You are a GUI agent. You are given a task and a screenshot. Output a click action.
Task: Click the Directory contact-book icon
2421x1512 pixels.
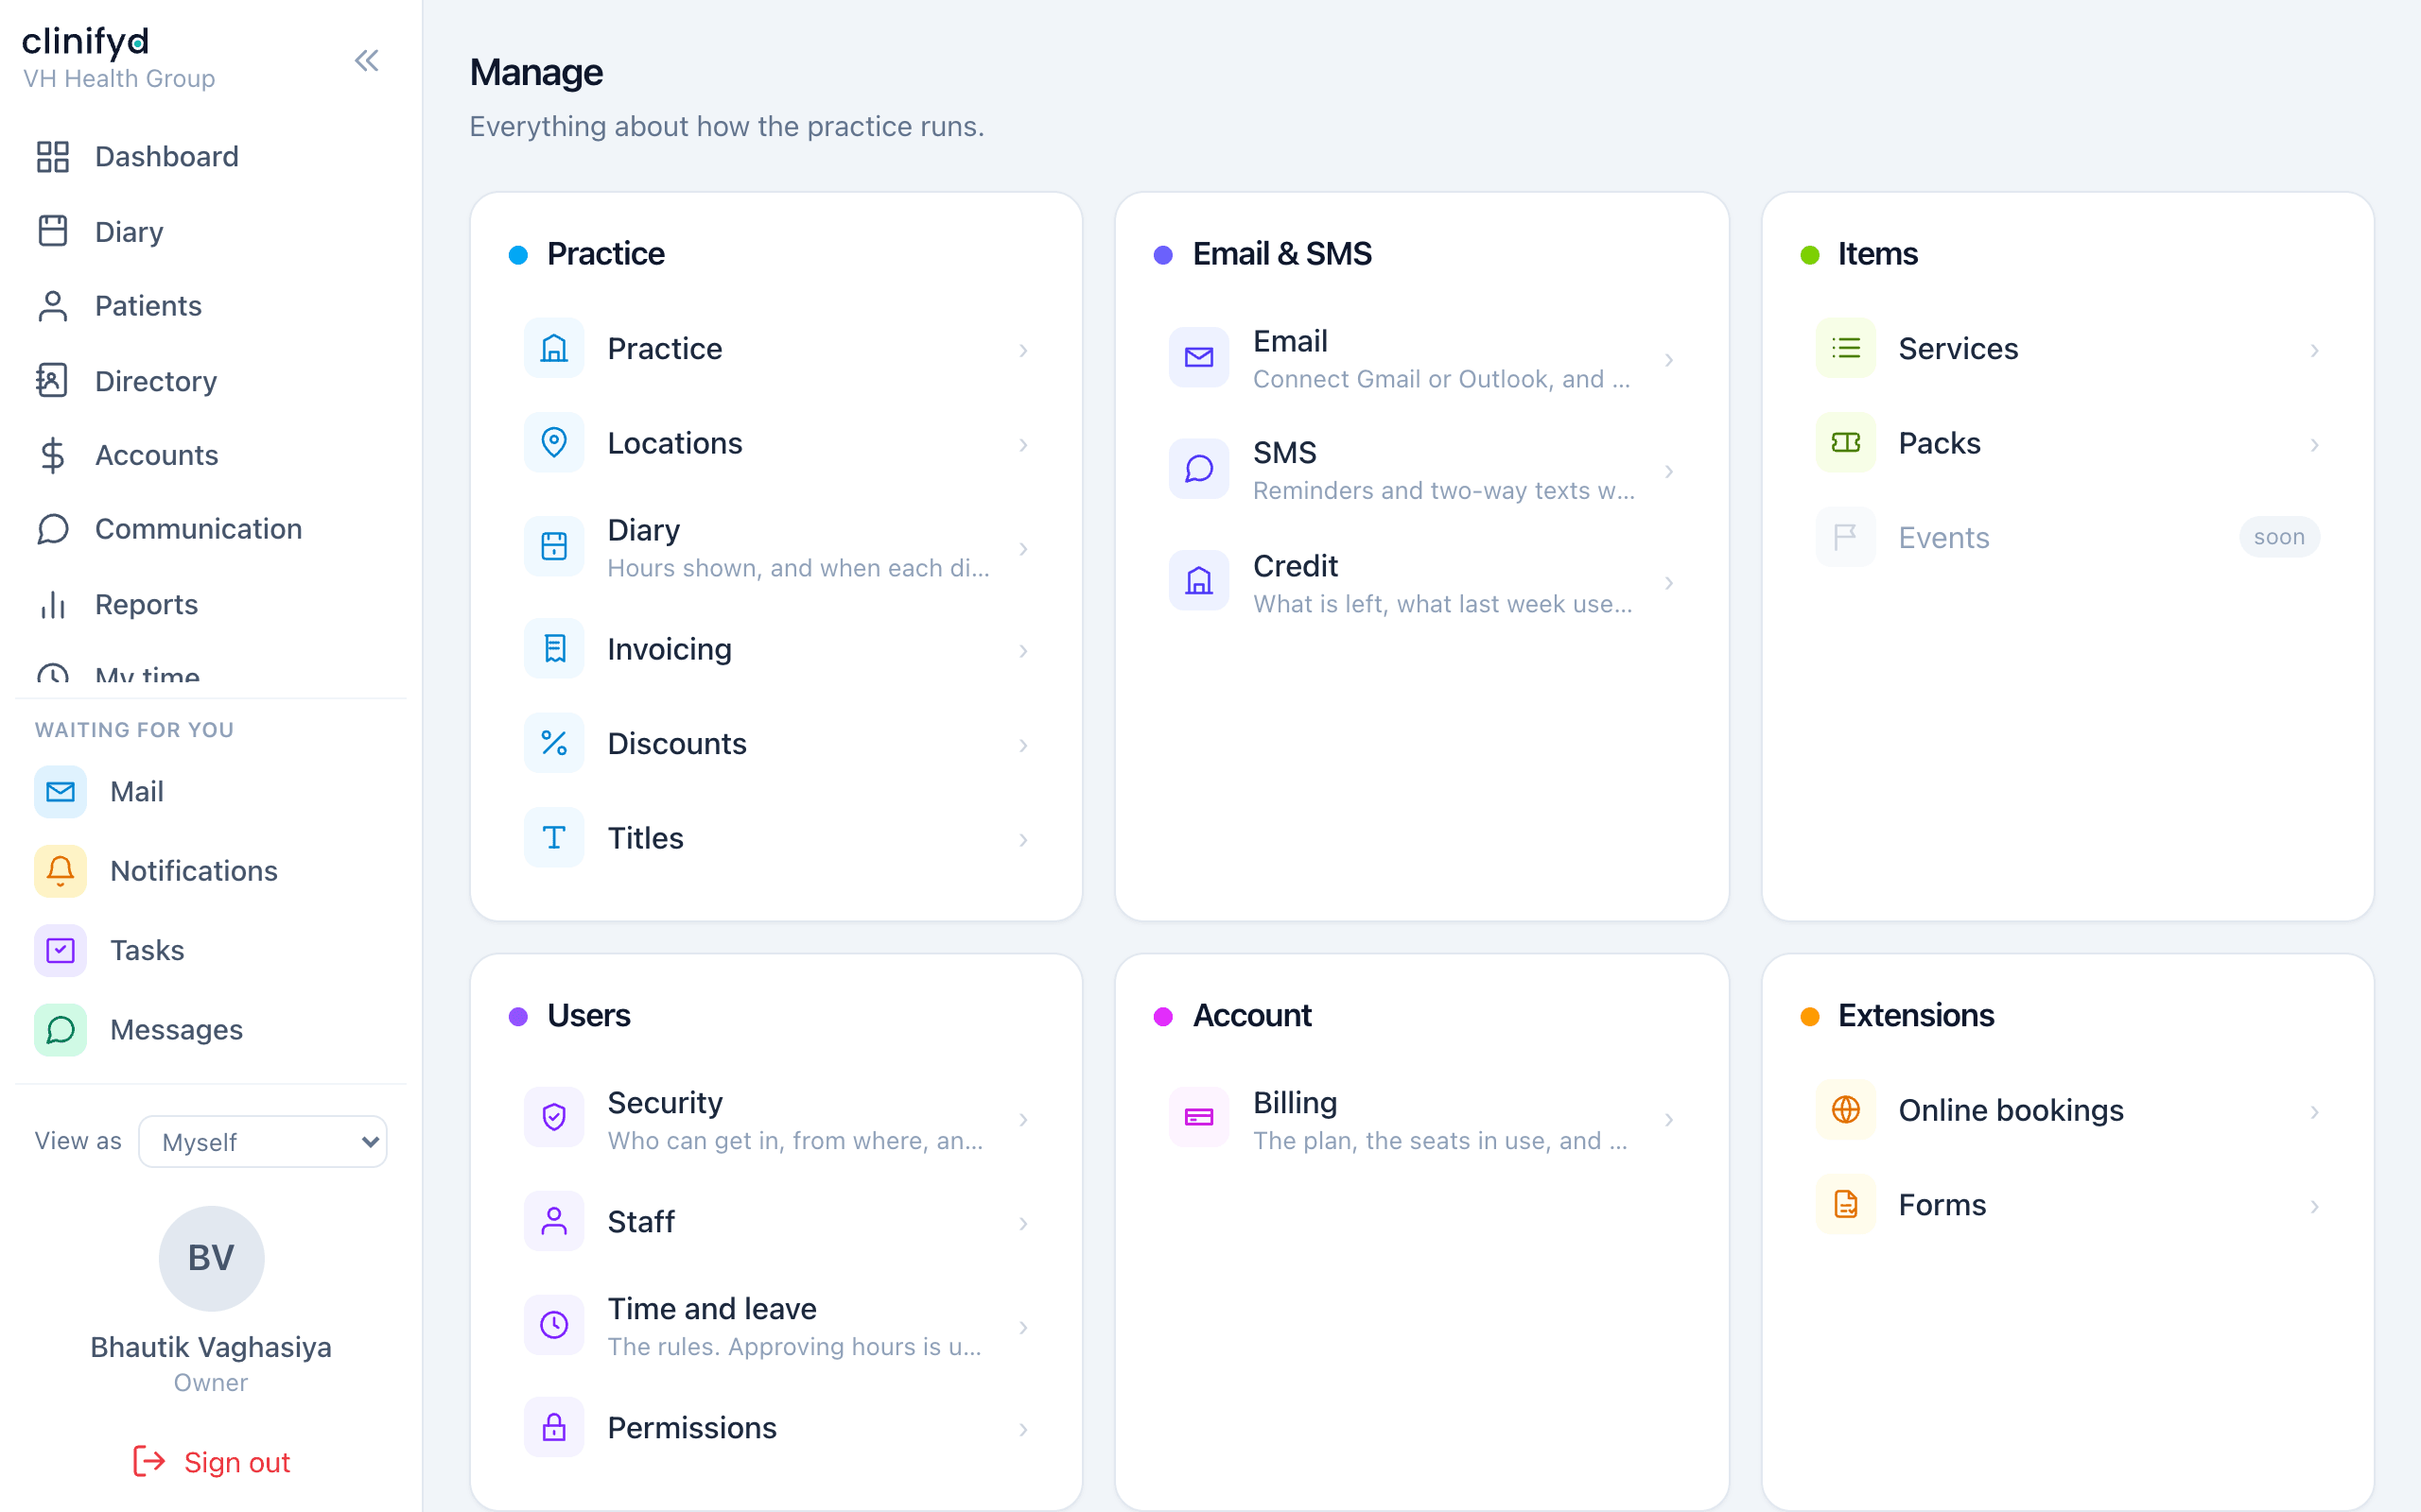tap(52, 381)
